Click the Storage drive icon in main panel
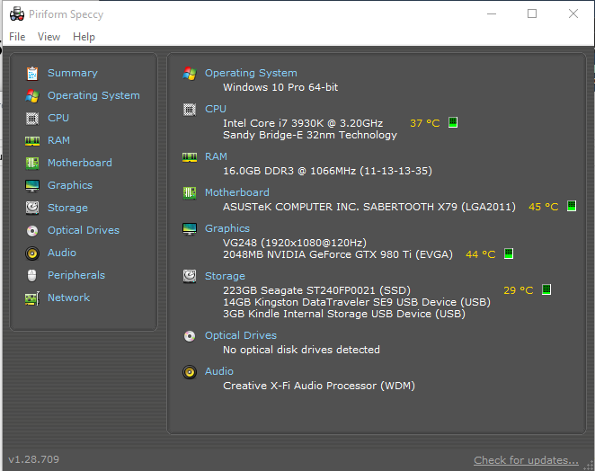Image resolution: width=595 pixels, height=471 pixels. coord(190,276)
